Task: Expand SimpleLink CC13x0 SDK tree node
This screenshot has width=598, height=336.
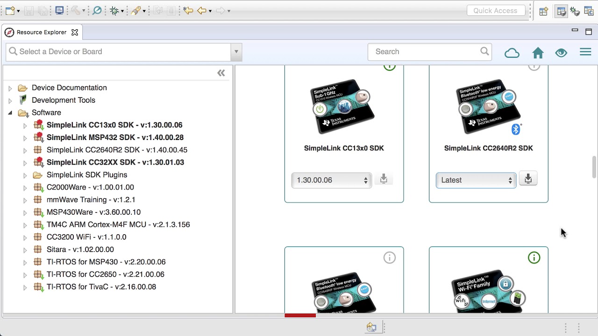Action: tap(25, 126)
